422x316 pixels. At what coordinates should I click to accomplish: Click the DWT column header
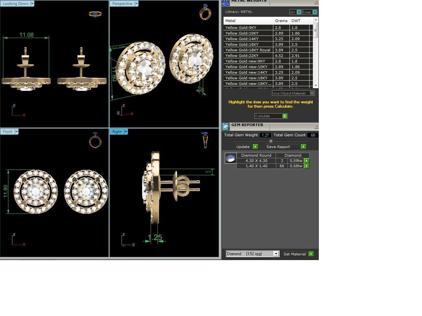299,21
